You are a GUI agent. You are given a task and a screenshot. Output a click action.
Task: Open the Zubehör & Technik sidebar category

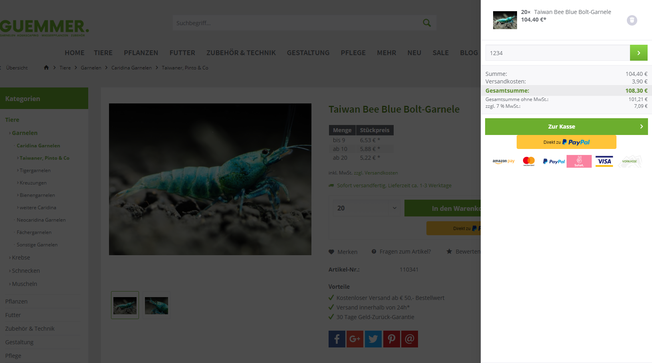coord(30,329)
